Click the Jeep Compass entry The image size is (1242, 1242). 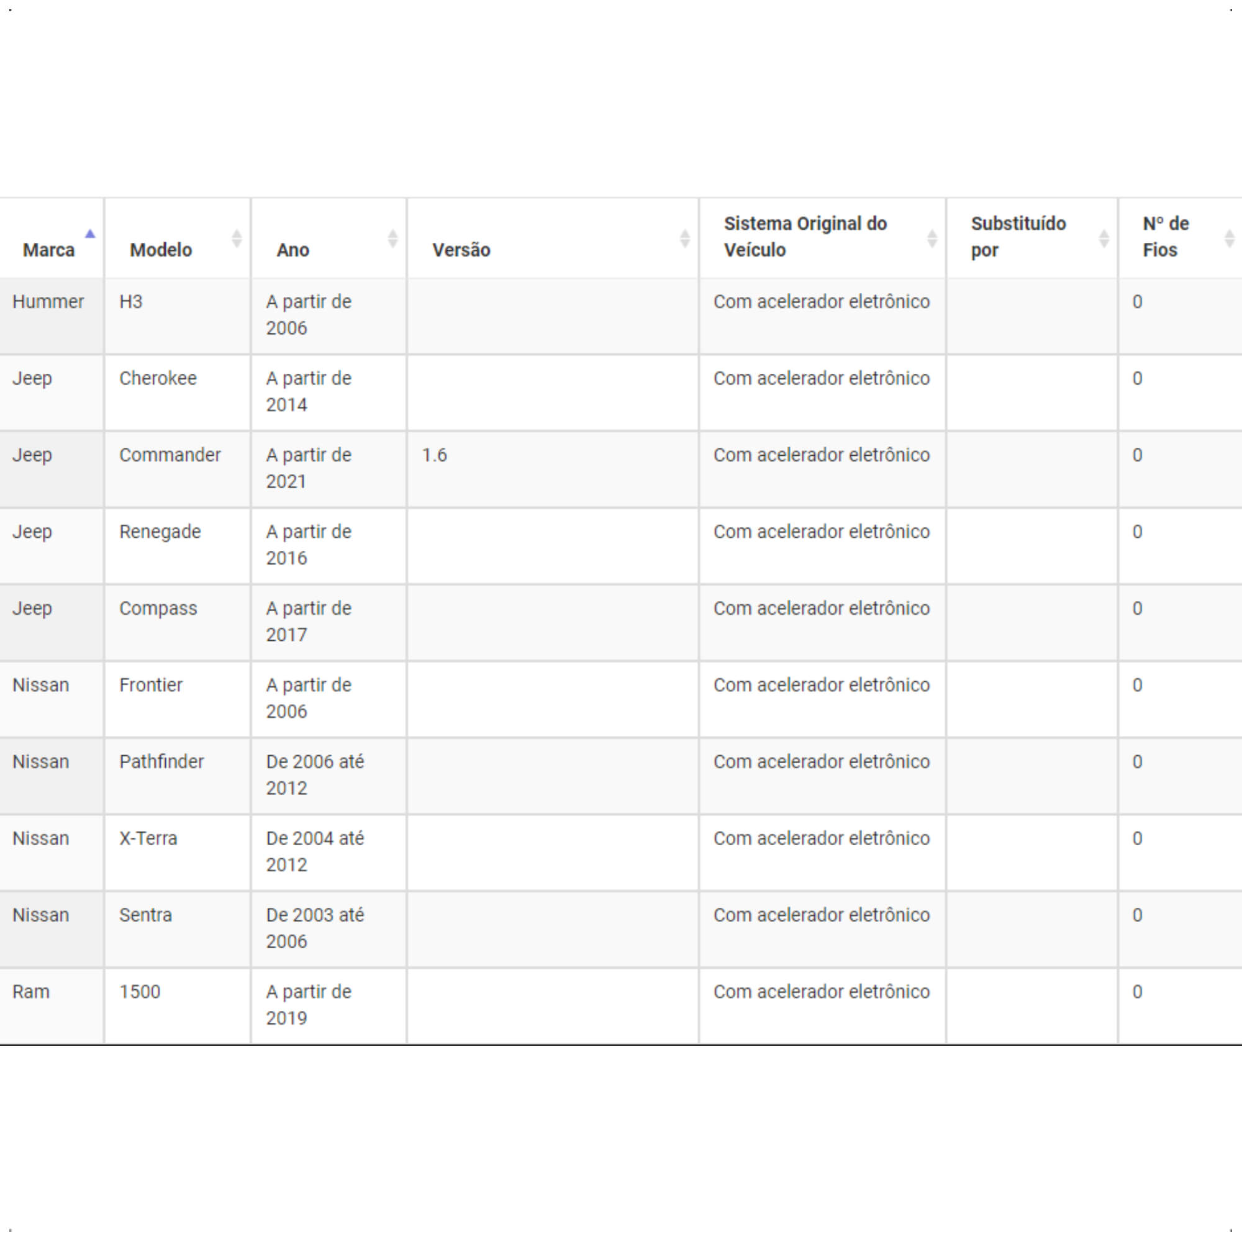click(x=158, y=608)
